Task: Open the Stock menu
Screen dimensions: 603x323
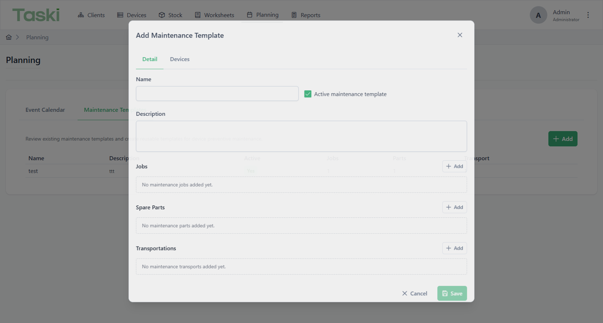Action: coord(170,15)
